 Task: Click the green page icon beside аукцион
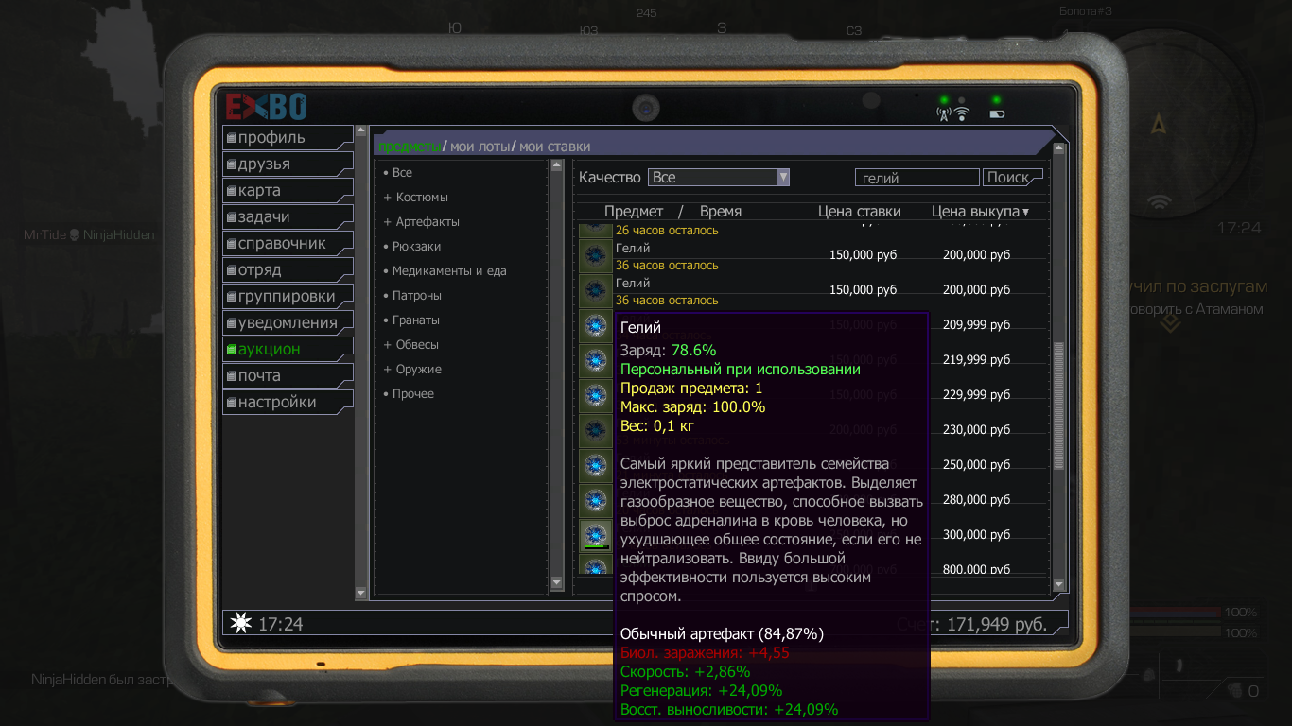pos(231,350)
